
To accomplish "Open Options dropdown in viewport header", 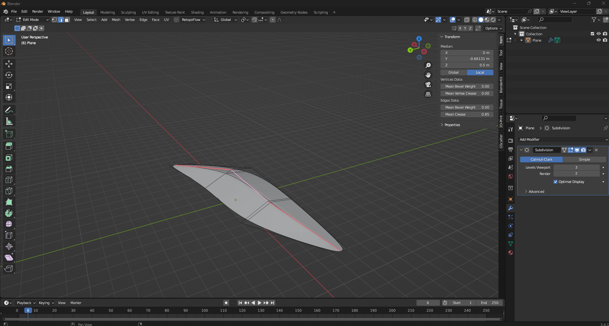I will point(493,28).
